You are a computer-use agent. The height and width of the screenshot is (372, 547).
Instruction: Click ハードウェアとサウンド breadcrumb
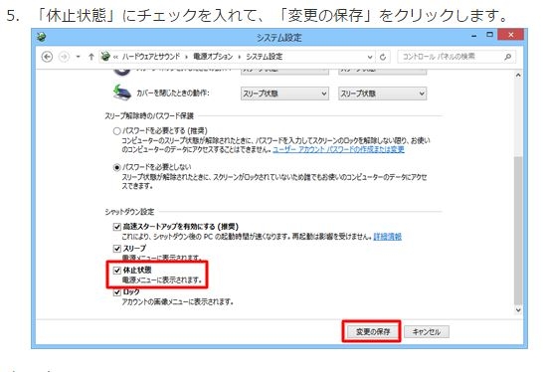click(151, 57)
